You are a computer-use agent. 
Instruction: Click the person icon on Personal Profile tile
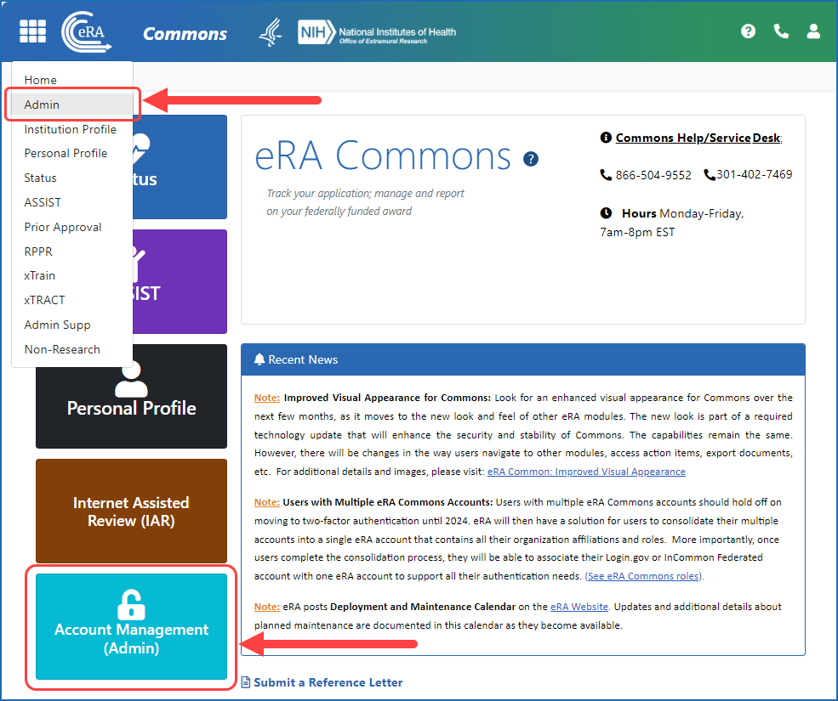pos(131,380)
